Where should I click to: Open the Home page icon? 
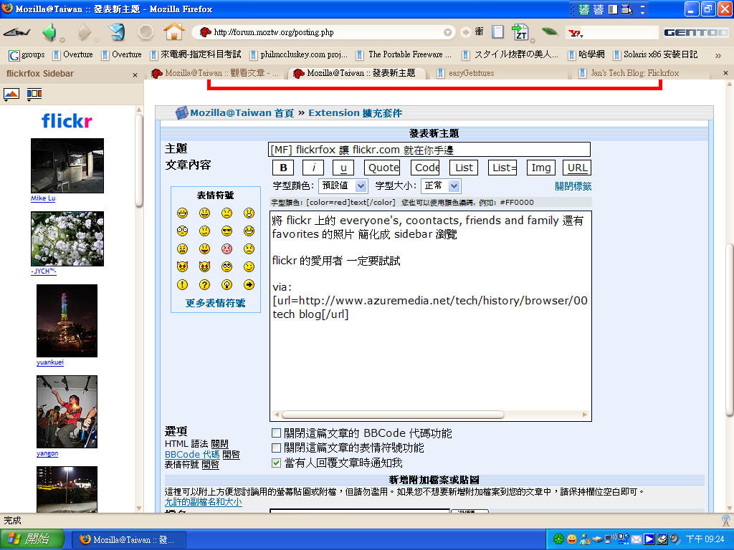click(x=173, y=32)
